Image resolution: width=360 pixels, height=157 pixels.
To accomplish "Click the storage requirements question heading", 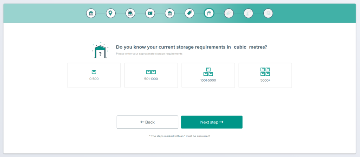I will 192,47.
